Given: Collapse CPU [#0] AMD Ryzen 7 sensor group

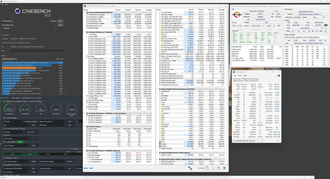Looking at the screenshot, I should tap(85, 32).
